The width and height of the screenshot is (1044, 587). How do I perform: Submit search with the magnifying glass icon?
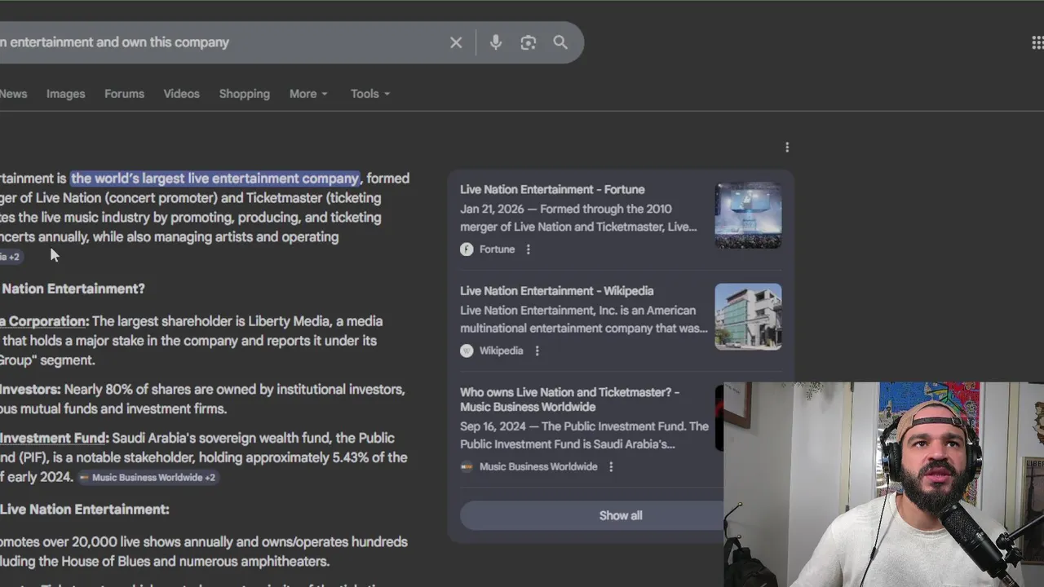click(560, 42)
